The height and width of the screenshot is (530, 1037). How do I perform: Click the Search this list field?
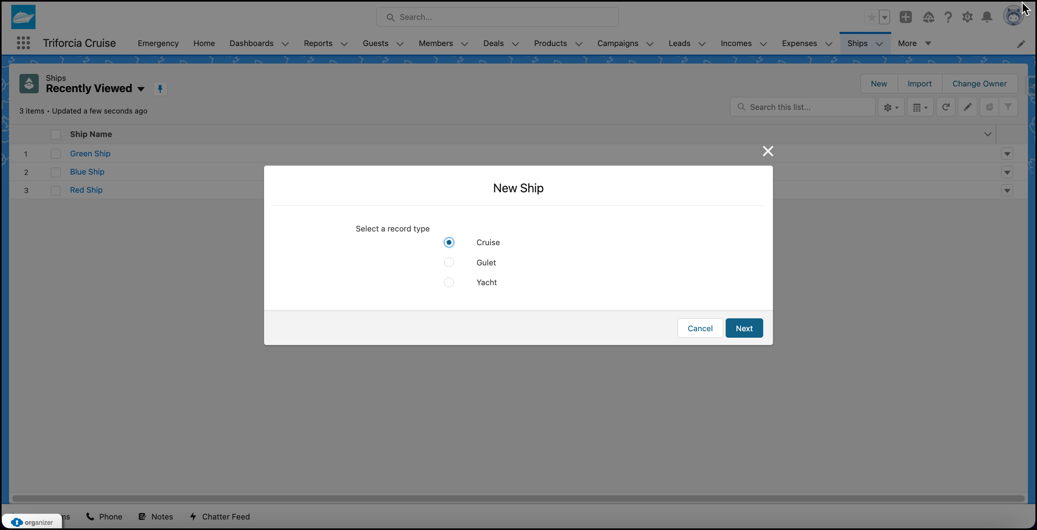(802, 107)
